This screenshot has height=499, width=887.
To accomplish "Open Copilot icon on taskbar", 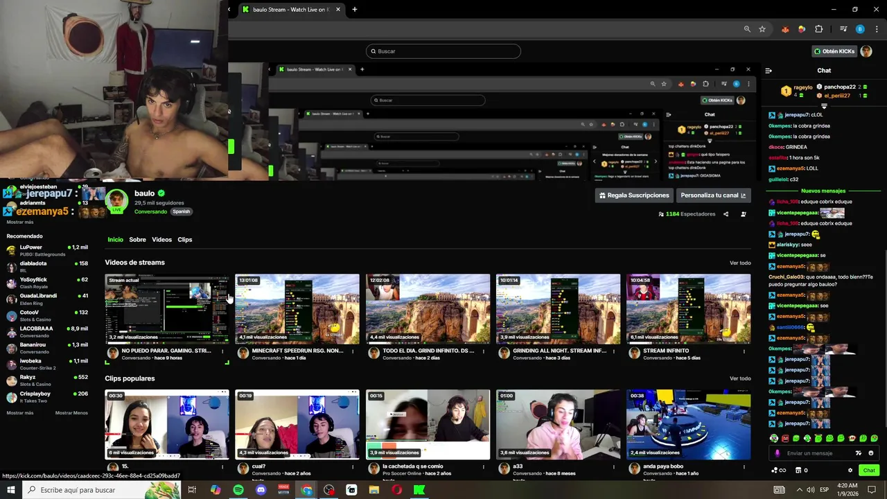I will coord(216,490).
